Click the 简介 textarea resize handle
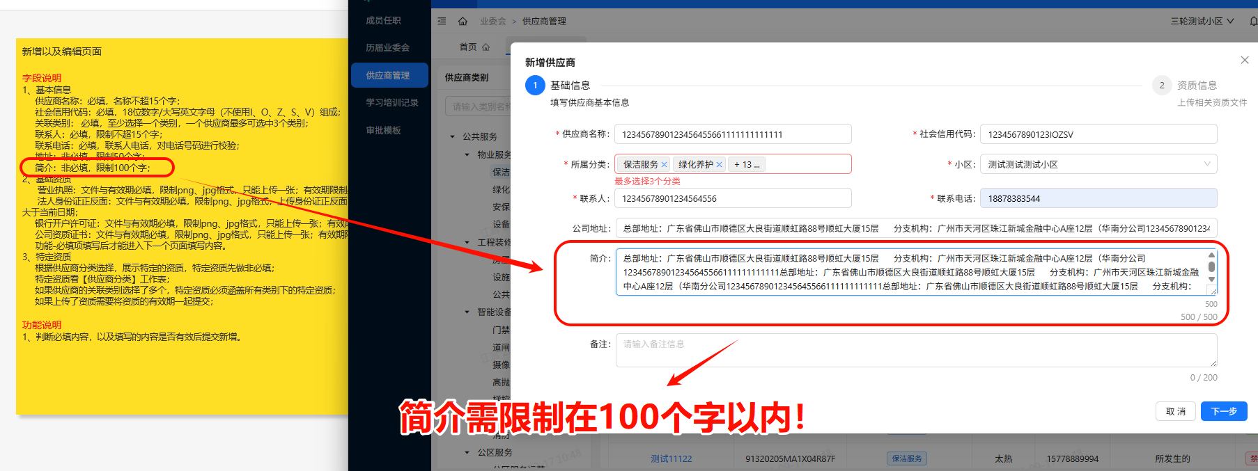The height and width of the screenshot is (471, 1258). click(1212, 291)
